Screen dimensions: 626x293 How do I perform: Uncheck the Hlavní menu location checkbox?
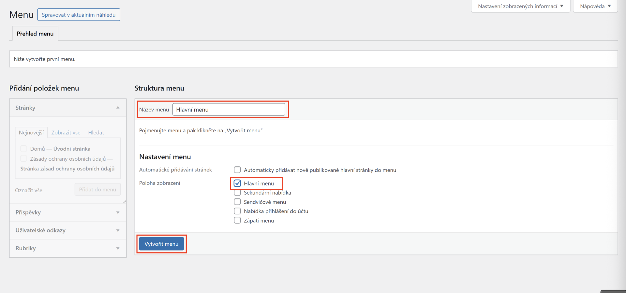[237, 183]
